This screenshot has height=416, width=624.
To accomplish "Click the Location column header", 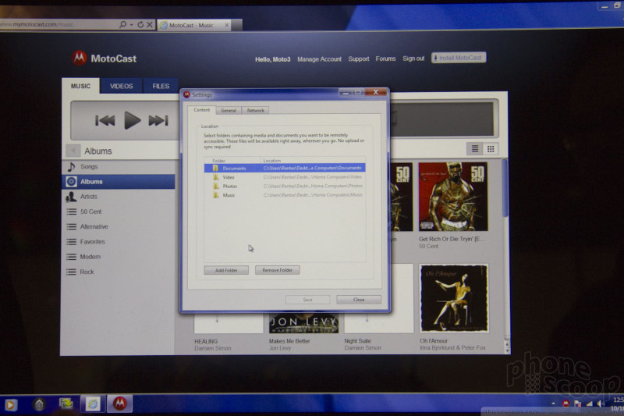I will pyautogui.click(x=272, y=161).
